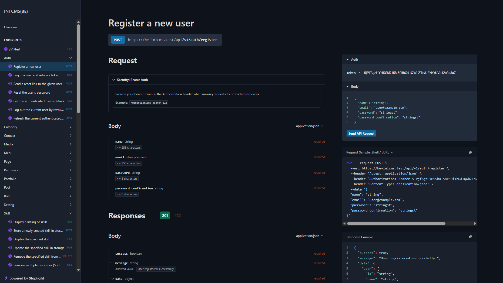Click the code sample horizontal scrollbar

[396, 223]
